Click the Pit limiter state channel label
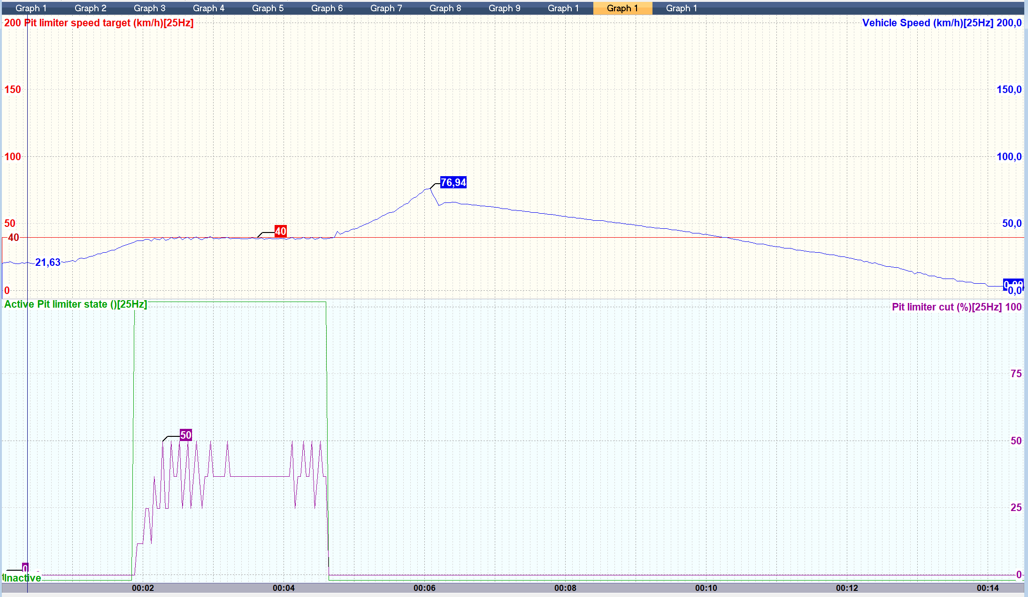Viewport: 1028px width, 597px height. point(75,304)
